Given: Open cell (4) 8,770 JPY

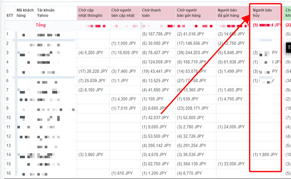Looking at the screenshot, I should tap(189, 173).
